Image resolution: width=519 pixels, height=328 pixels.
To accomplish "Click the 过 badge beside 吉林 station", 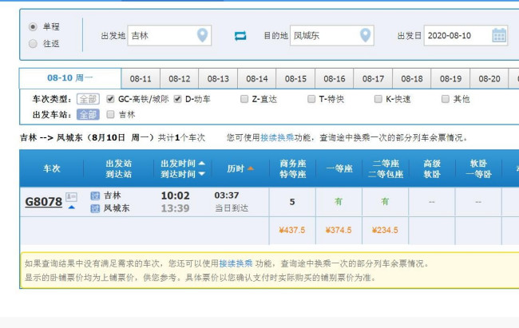I will [x=95, y=196].
